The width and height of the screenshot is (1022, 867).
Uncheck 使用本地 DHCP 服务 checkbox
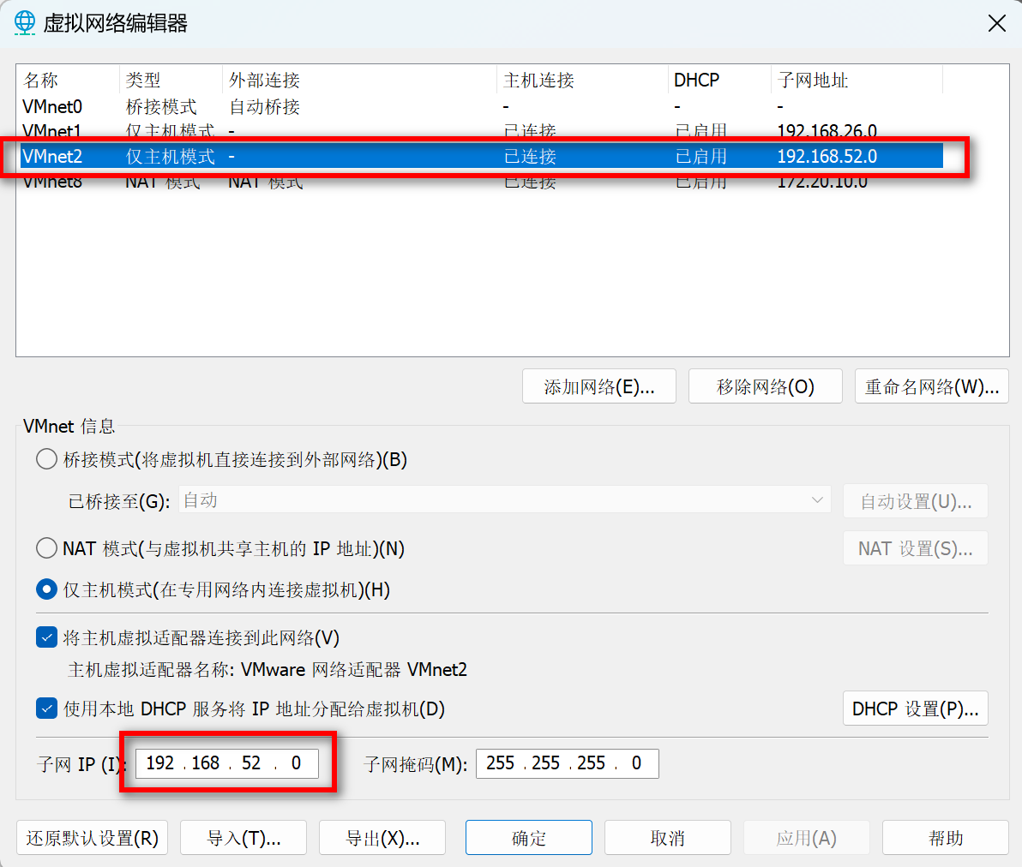[x=47, y=709]
